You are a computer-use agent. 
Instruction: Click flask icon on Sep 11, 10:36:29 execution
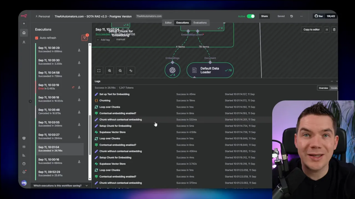(x=79, y=50)
